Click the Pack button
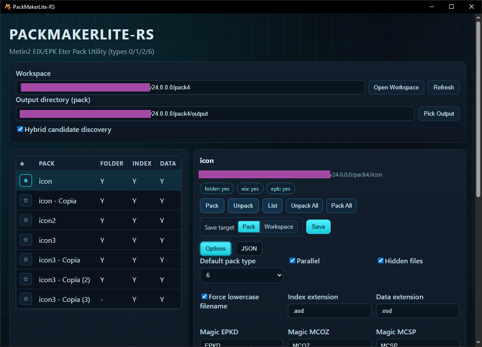 click(x=212, y=205)
